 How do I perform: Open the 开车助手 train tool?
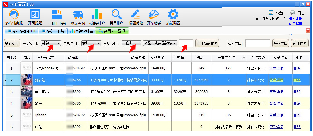click(154, 17)
